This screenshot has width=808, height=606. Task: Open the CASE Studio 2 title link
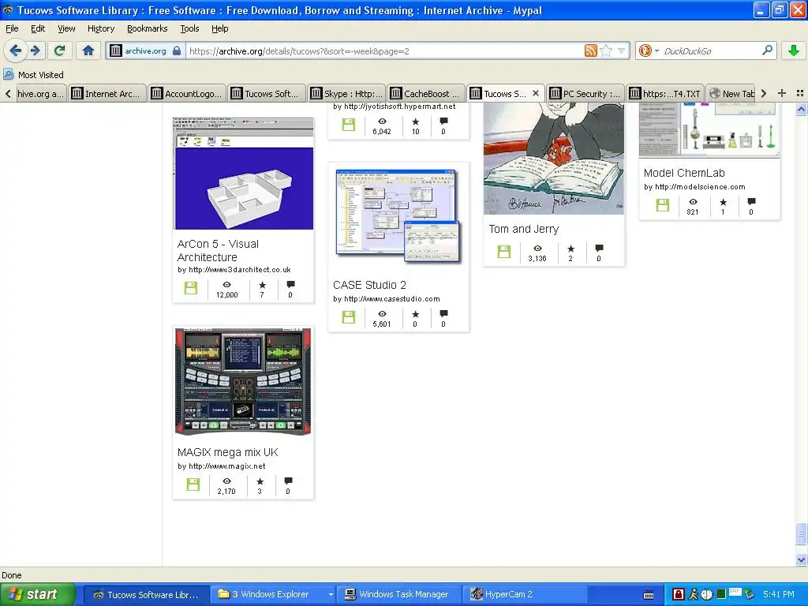pyautogui.click(x=369, y=285)
